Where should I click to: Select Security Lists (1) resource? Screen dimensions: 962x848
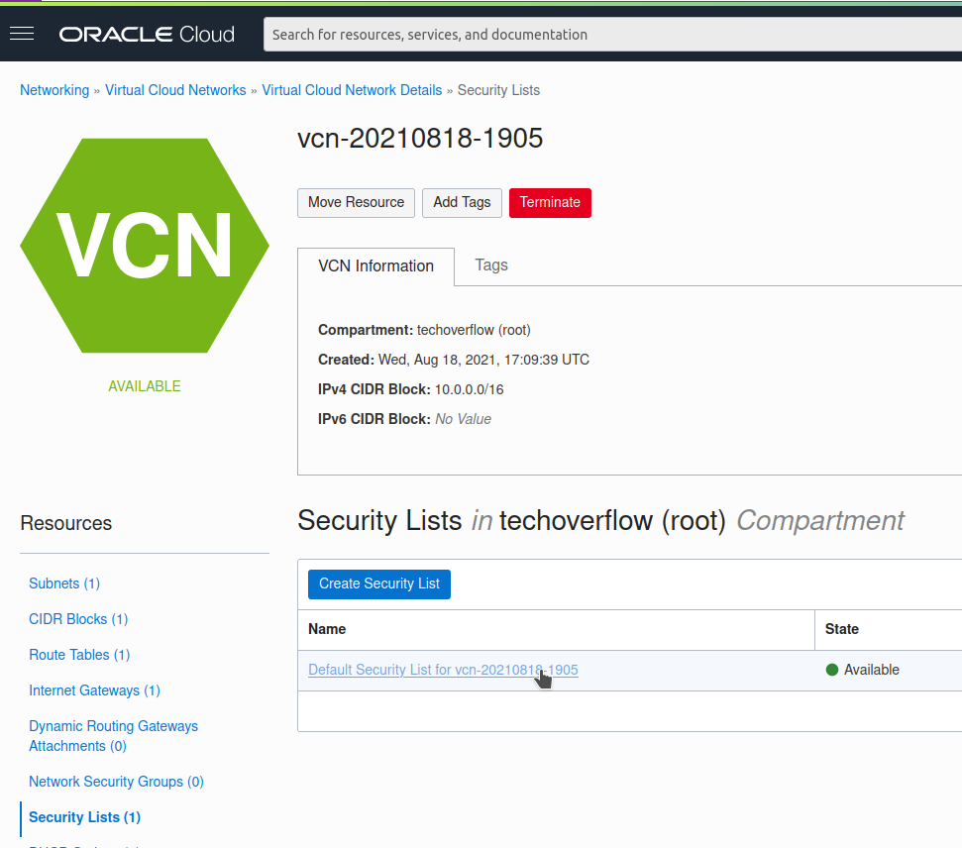tap(84, 817)
